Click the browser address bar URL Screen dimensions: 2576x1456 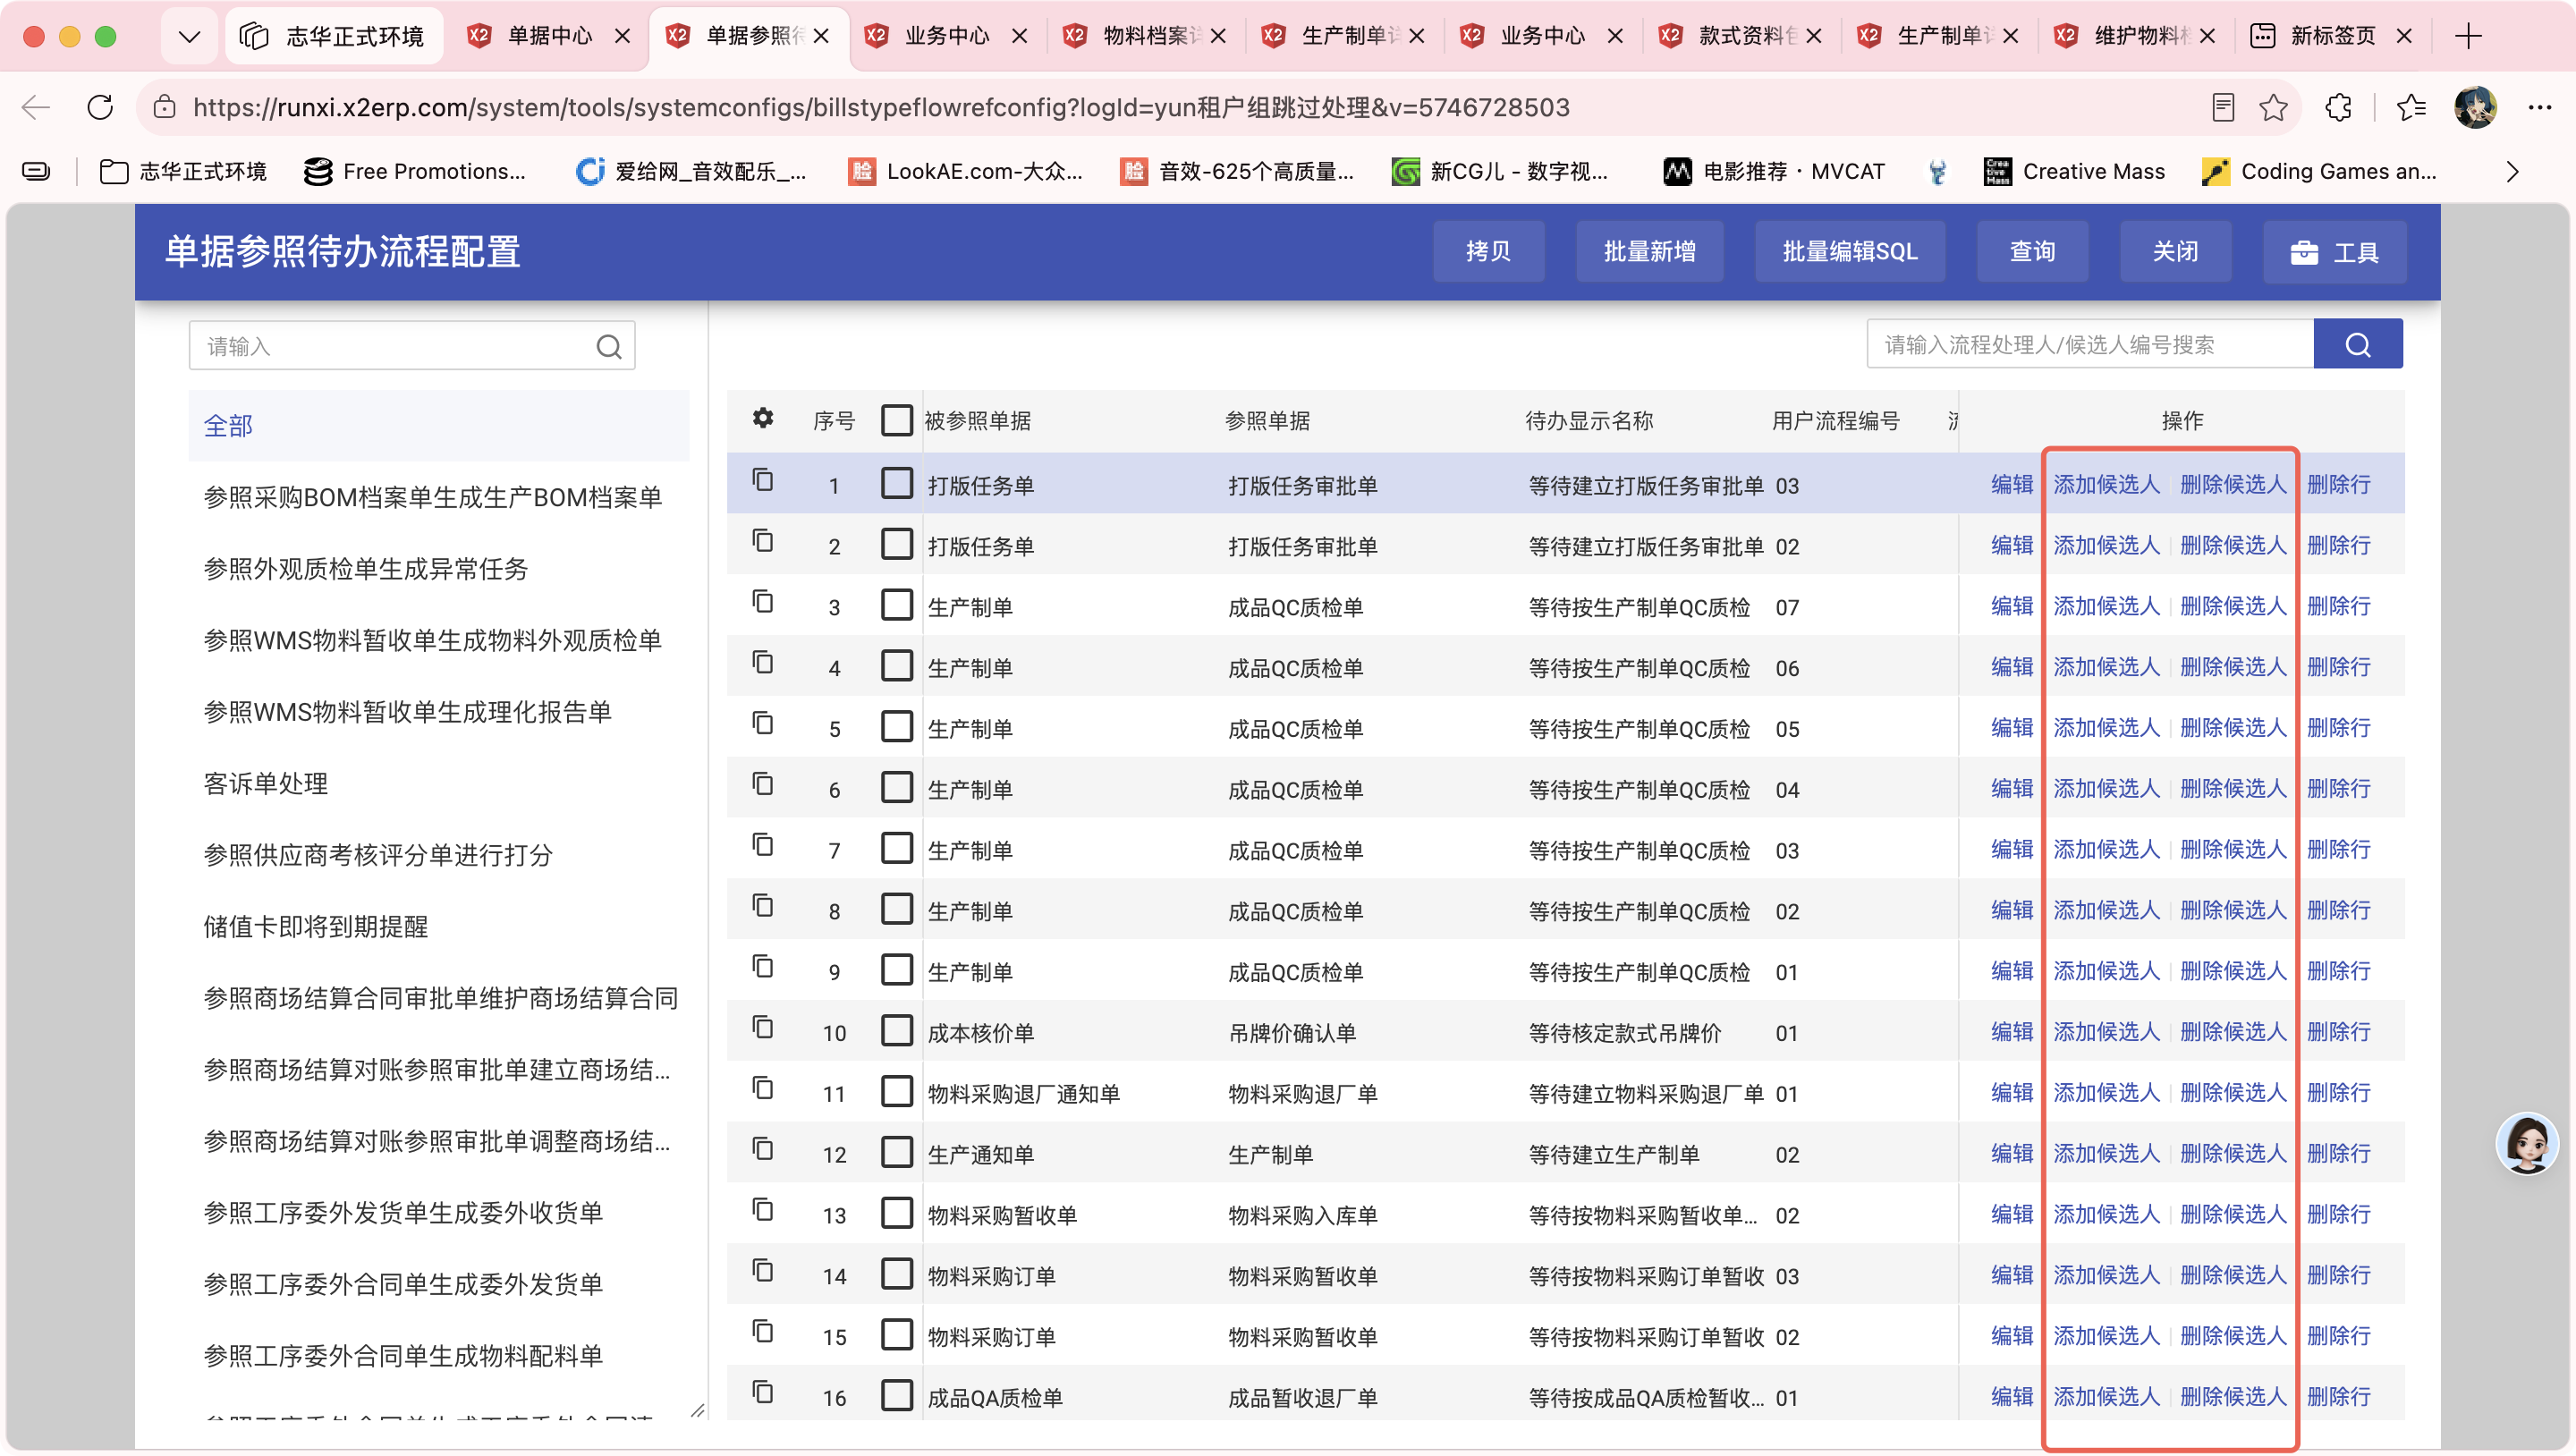pos(881,107)
